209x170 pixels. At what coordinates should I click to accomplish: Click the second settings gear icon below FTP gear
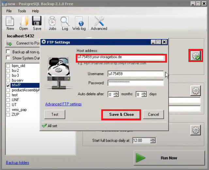[x=196, y=91]
